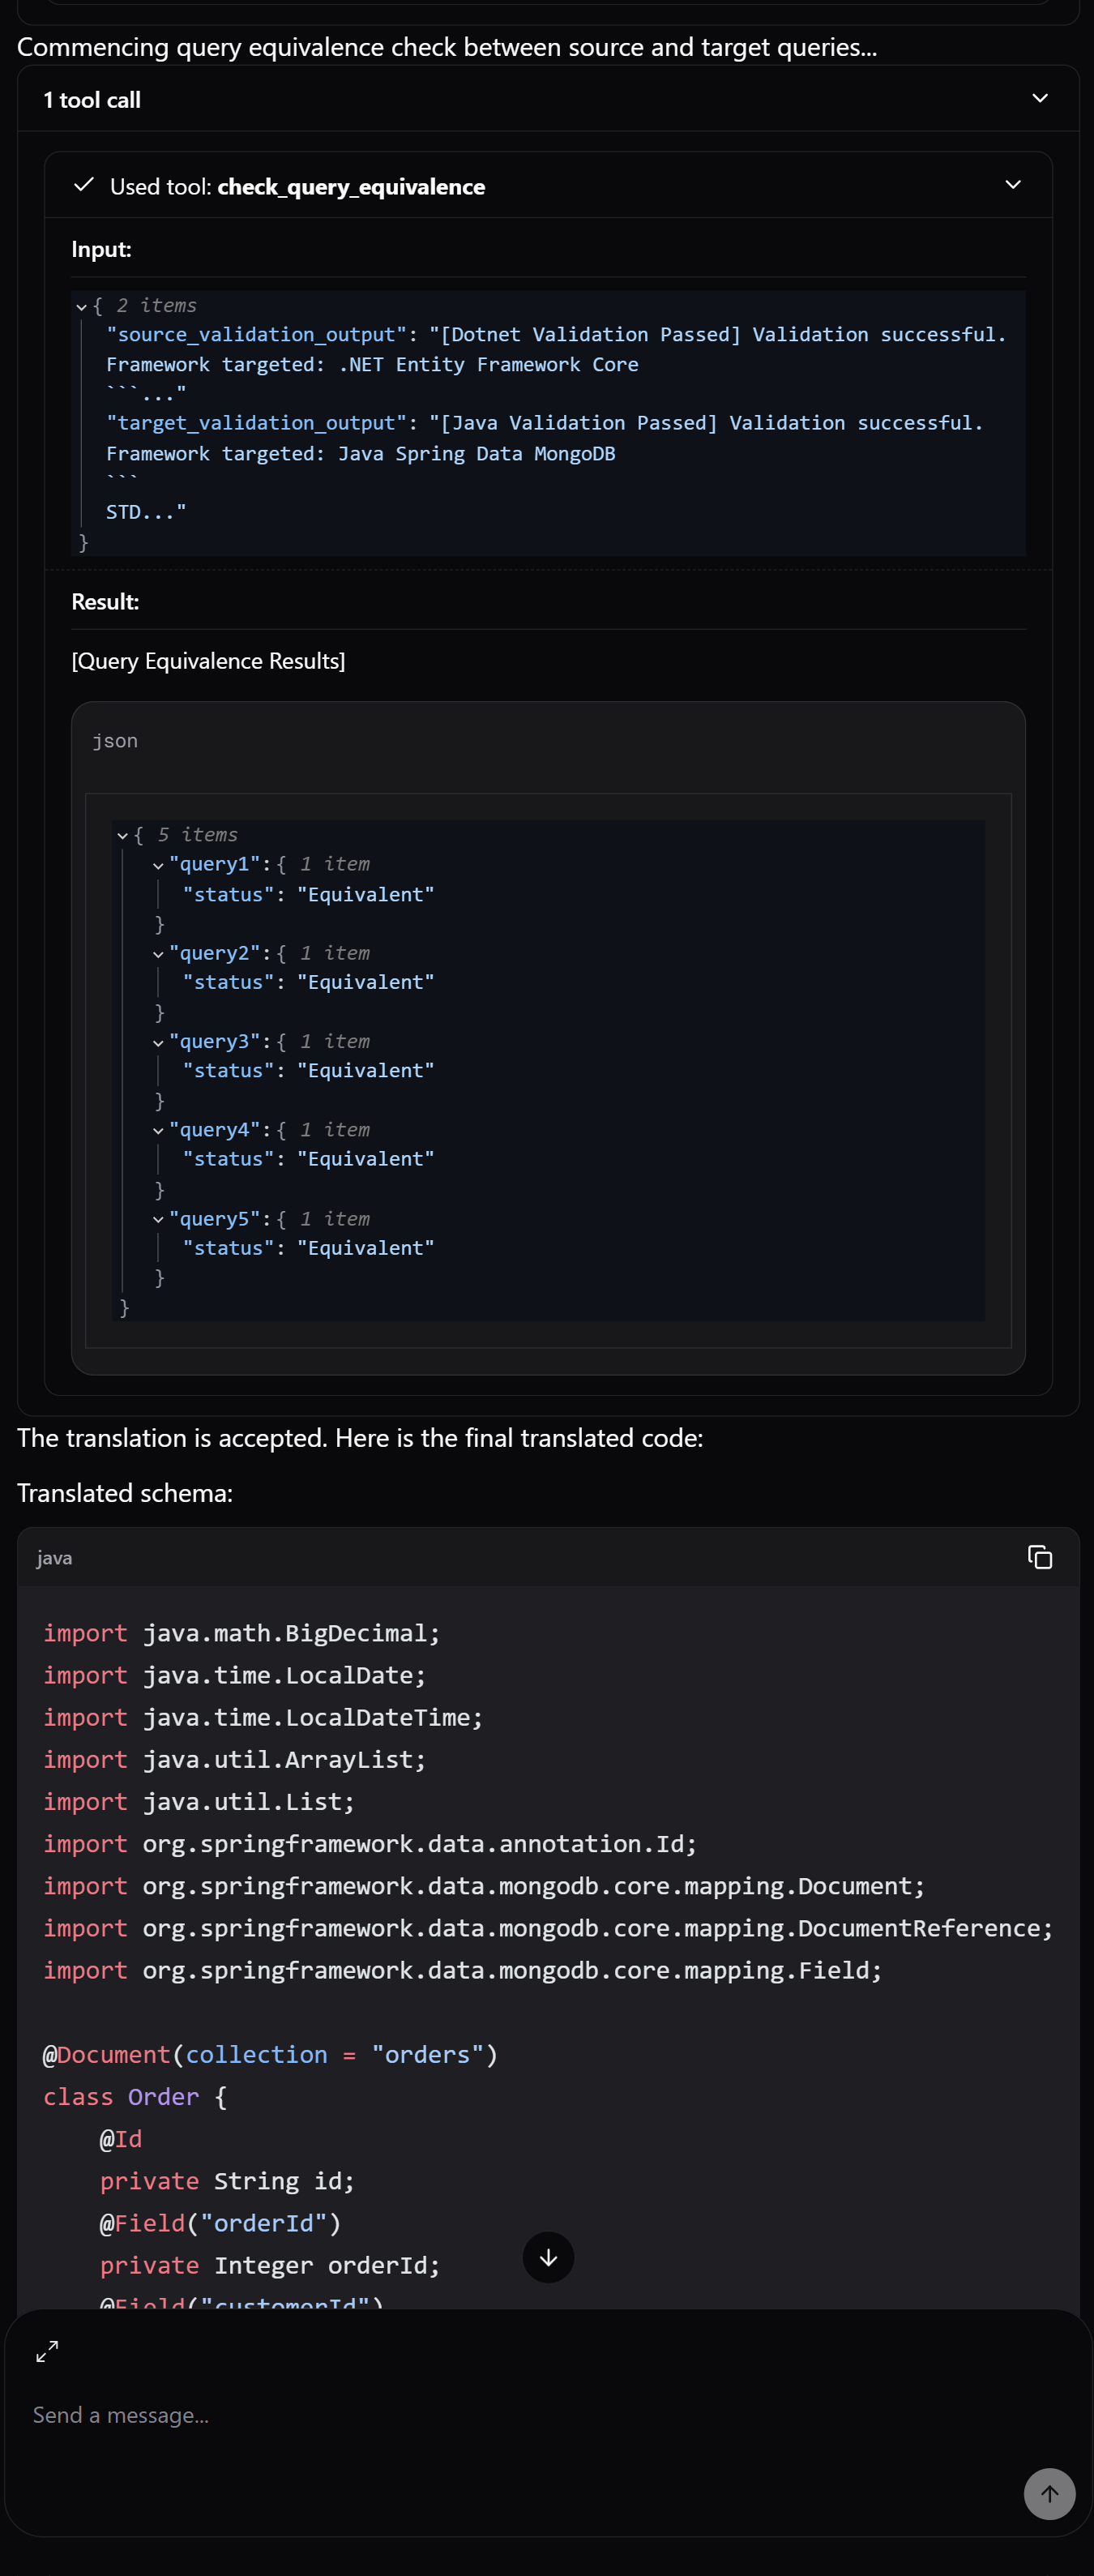The height and width of the screenshot is (2576, 1094).
Task: Click the 'private Integer orderId;' line
Action: coord(270,2265)
